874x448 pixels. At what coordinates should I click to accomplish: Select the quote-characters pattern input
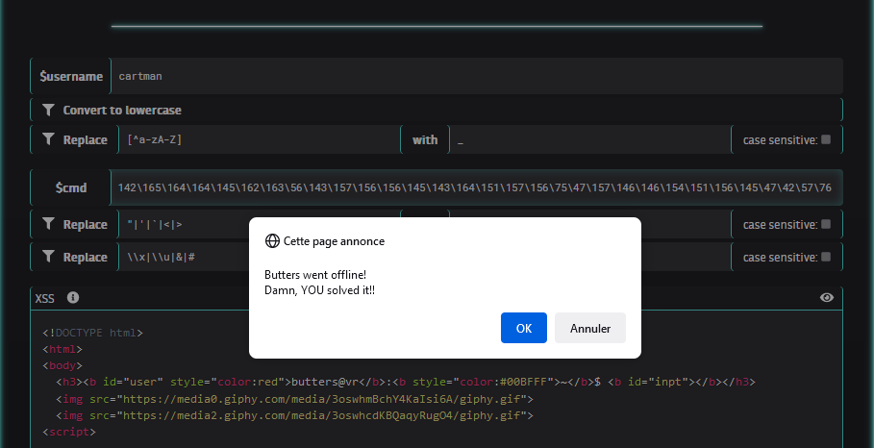(183, 225)
